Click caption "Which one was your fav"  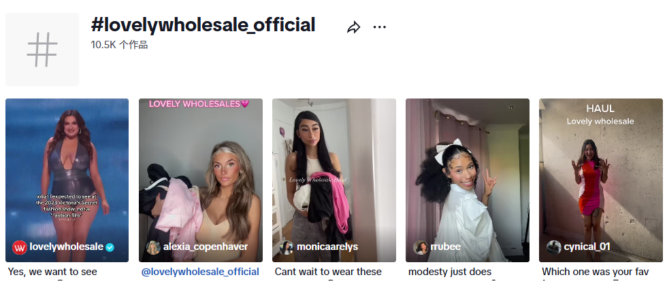click(596, 272)
